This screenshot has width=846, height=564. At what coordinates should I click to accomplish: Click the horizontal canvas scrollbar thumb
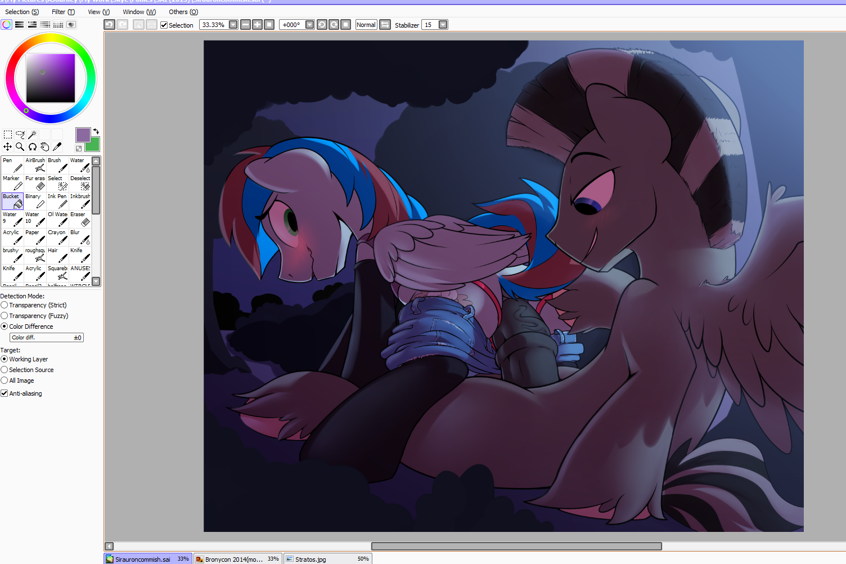pos(516,546)
